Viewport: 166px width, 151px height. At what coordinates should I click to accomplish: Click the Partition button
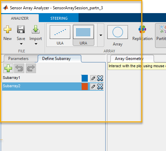click(161, 36)
